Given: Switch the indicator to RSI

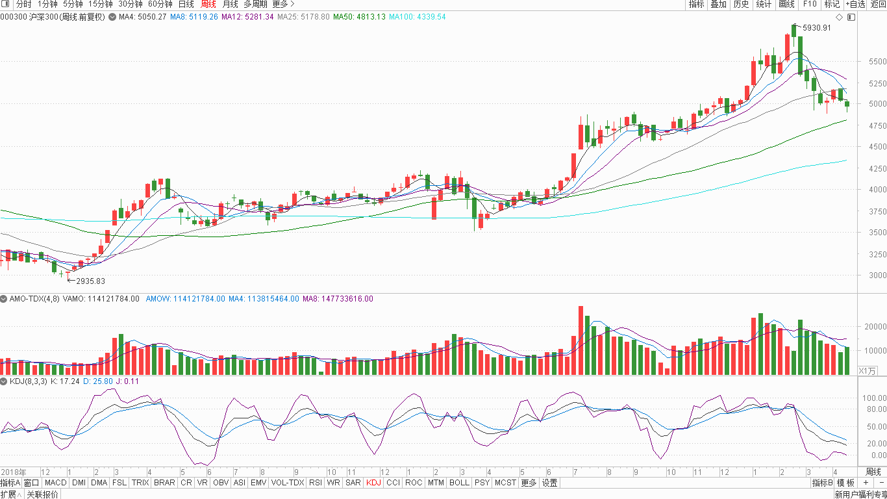Looking at the screenshot, I should click(x=316, y=483).
